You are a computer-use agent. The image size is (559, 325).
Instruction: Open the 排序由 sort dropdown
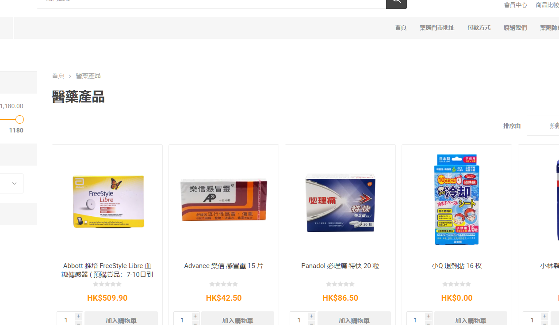click(543, 126)
